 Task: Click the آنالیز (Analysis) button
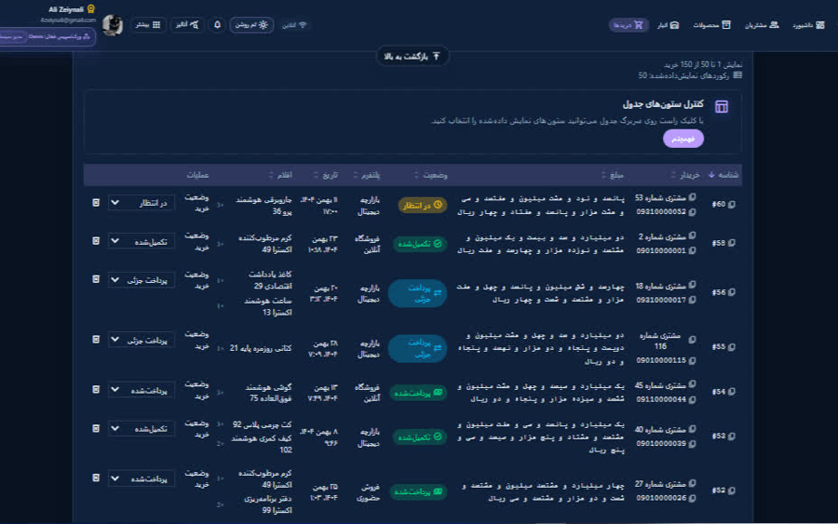coord(187,24)
